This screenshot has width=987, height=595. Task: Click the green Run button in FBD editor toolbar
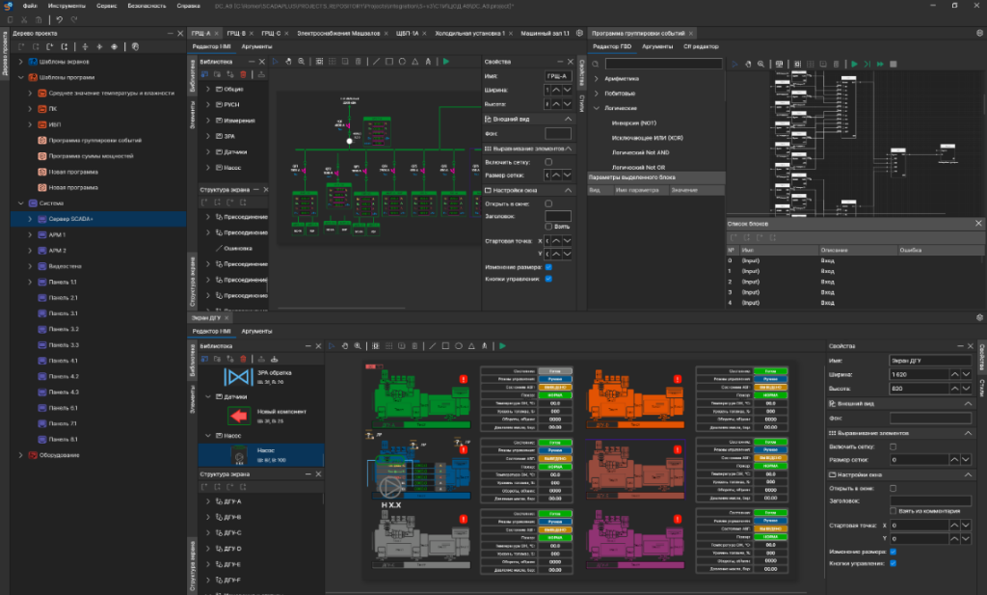click(x=854, y=63)
